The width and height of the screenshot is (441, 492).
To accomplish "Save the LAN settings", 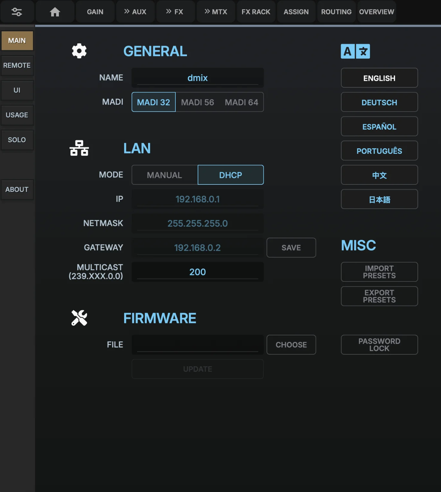I will (x=291, y=248).
